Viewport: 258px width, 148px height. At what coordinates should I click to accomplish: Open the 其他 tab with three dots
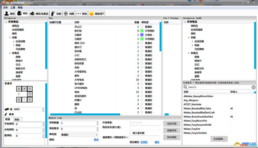pos(79,14)
